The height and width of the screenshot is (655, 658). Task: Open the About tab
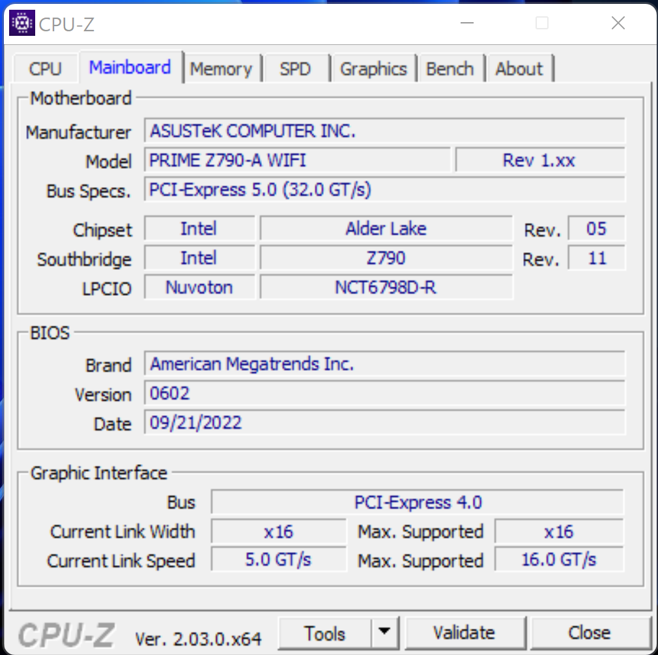(x=519, y=68)
